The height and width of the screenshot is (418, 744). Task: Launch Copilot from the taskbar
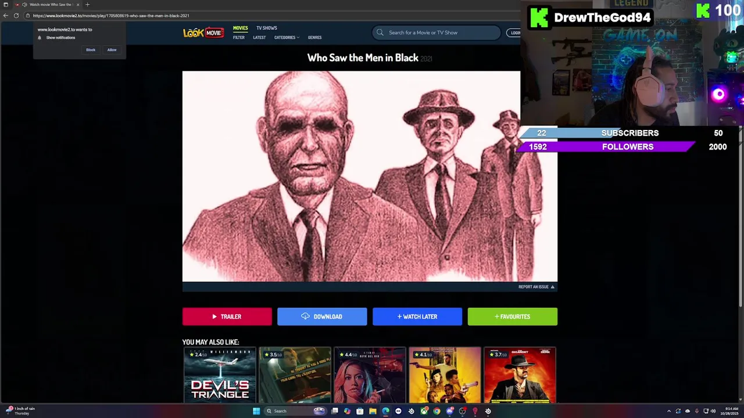(x=347, y=411)
